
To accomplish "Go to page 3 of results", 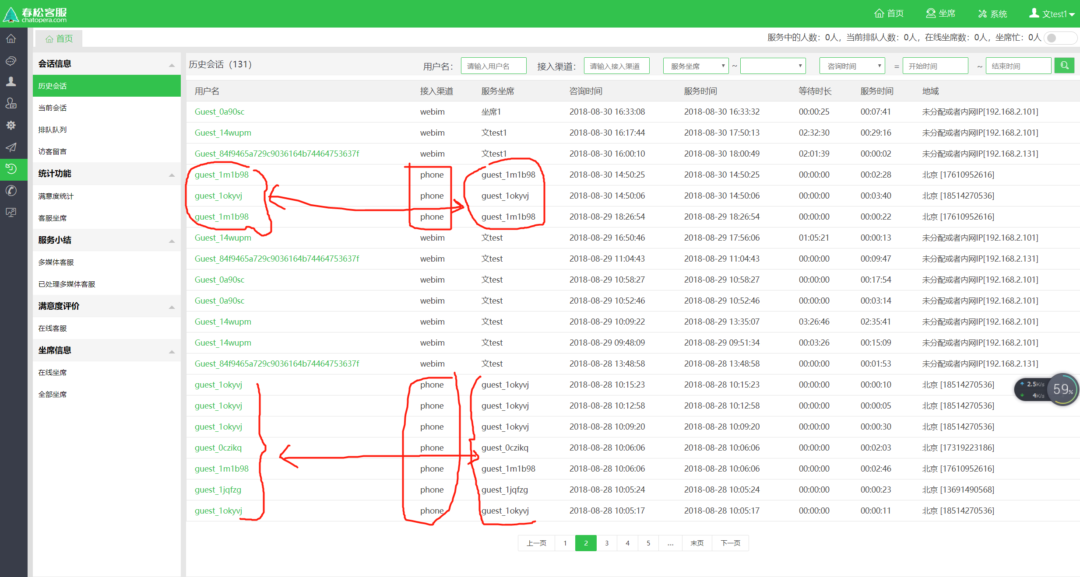I will [x=606, y=543].
